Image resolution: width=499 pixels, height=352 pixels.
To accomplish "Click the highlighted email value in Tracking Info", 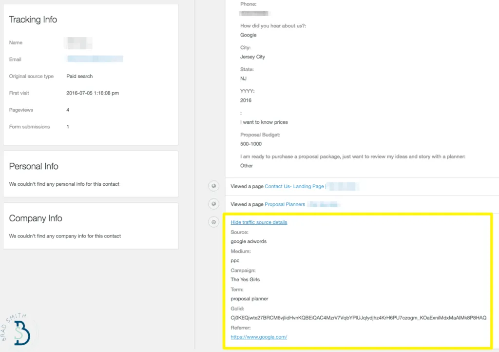I will click(x=95, y=59).
